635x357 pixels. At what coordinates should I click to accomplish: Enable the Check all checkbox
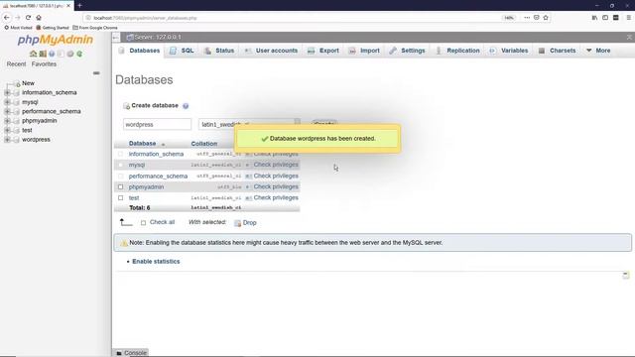coord(143,222)
